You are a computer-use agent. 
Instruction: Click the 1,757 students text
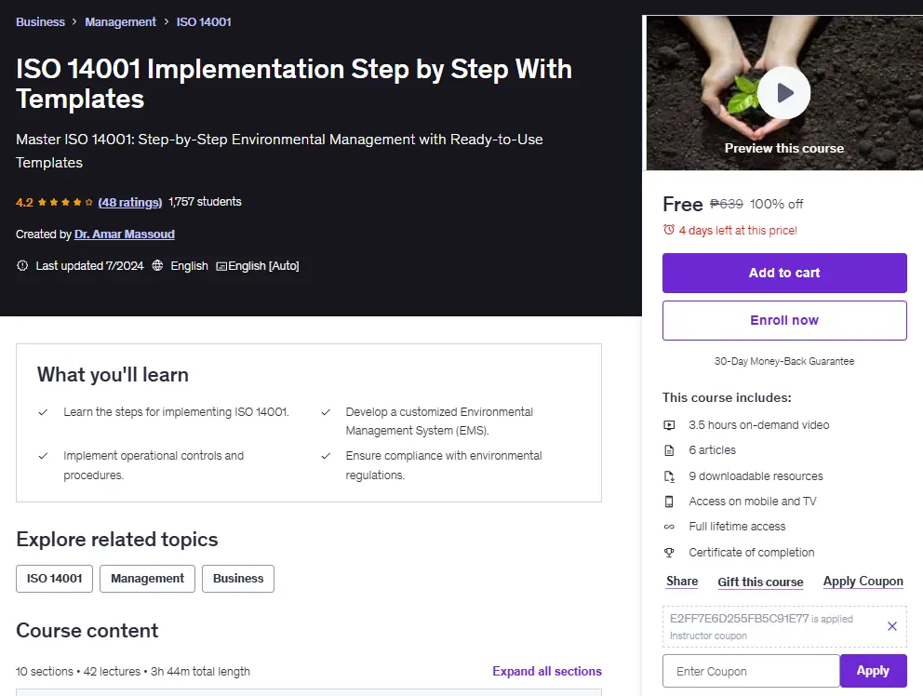205,201
